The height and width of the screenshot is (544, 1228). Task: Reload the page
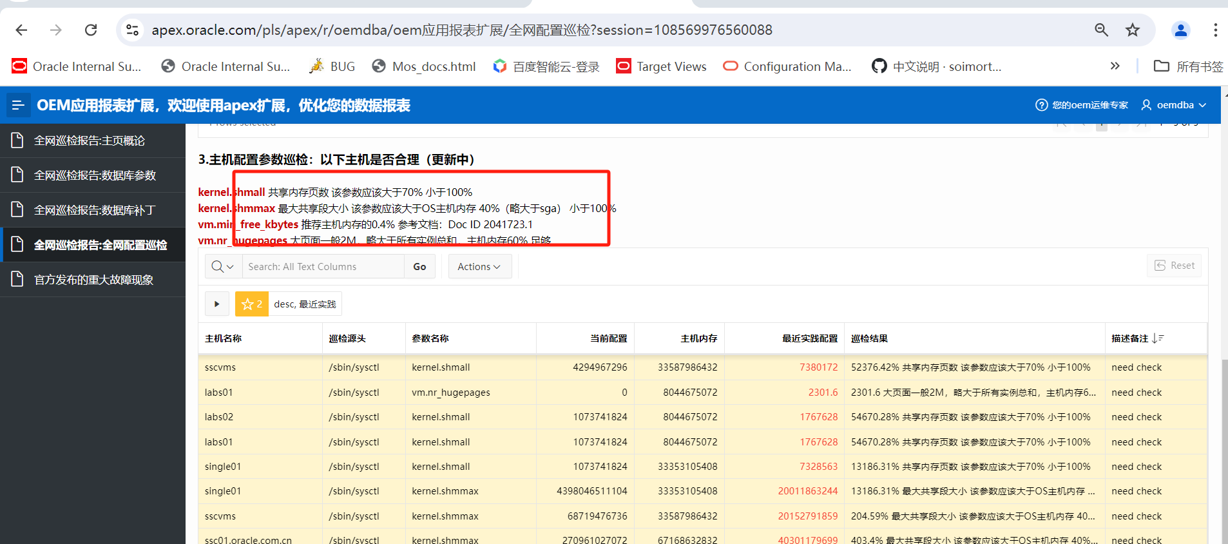click(x=91, y=30)
